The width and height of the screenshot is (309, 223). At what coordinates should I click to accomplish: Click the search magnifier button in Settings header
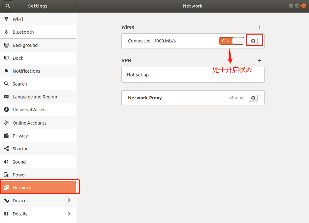pos(8,6)
